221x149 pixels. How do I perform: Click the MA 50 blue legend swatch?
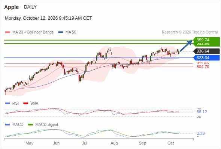coord(61,32)
